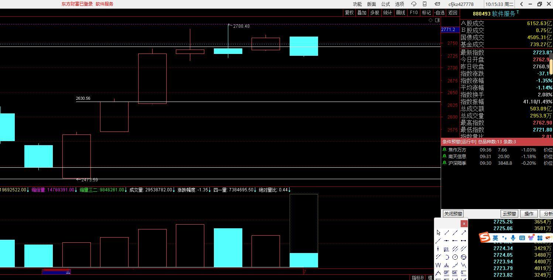
Task: Open F10 company information
Action: pyautogui.click(x=414, y=13)
